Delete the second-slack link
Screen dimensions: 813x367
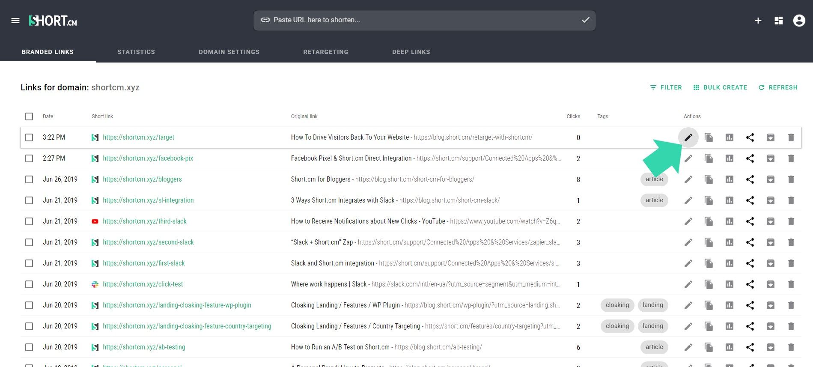791,242
